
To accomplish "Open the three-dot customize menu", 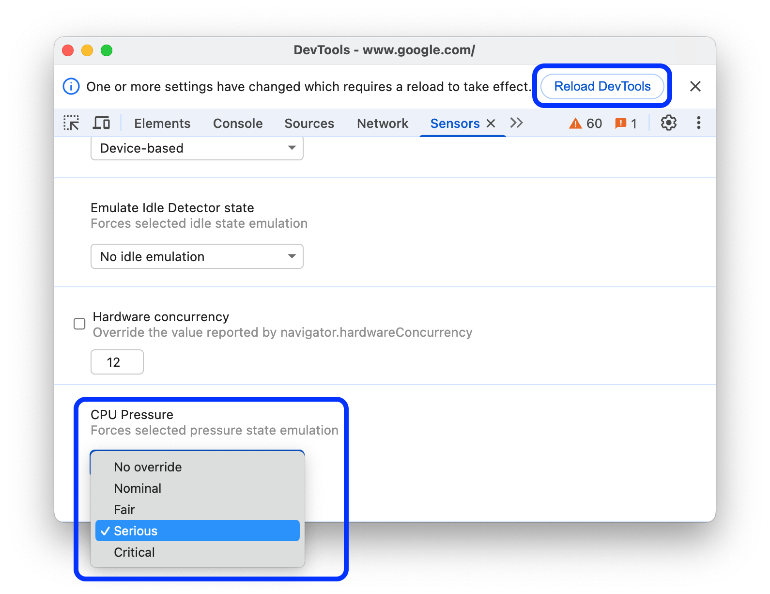I will click(698, 123).
